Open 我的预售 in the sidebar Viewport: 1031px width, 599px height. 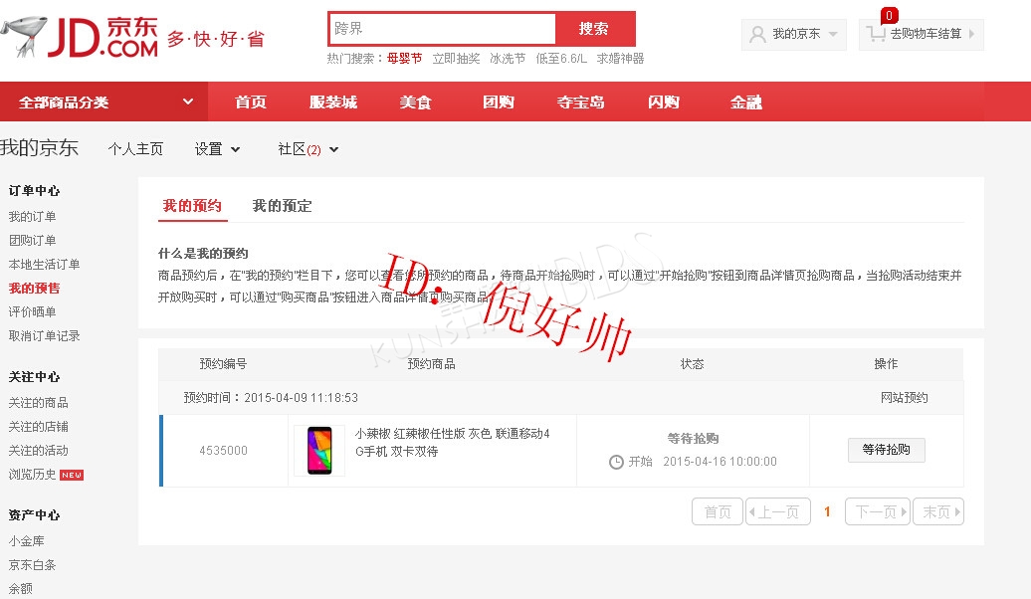(34, 288)
